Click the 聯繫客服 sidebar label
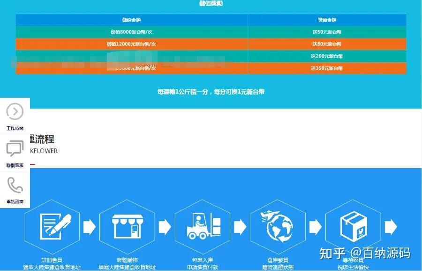The image size is (422, 271). point(15,165)
